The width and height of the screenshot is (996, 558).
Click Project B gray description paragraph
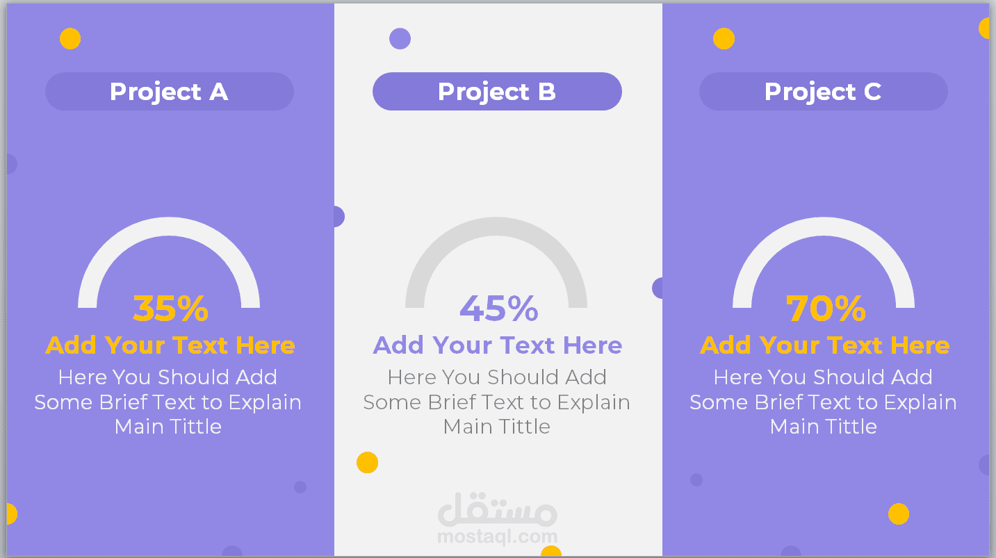(x=497, y=402)
